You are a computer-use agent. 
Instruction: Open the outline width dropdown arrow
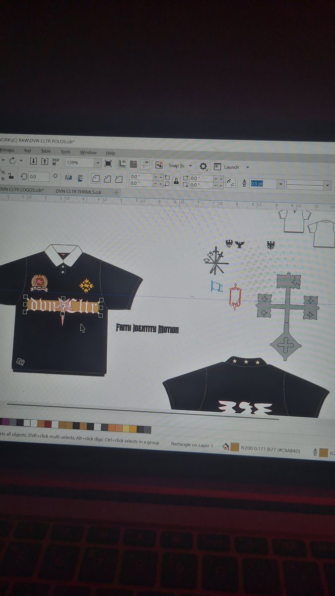tap(280, 184)
